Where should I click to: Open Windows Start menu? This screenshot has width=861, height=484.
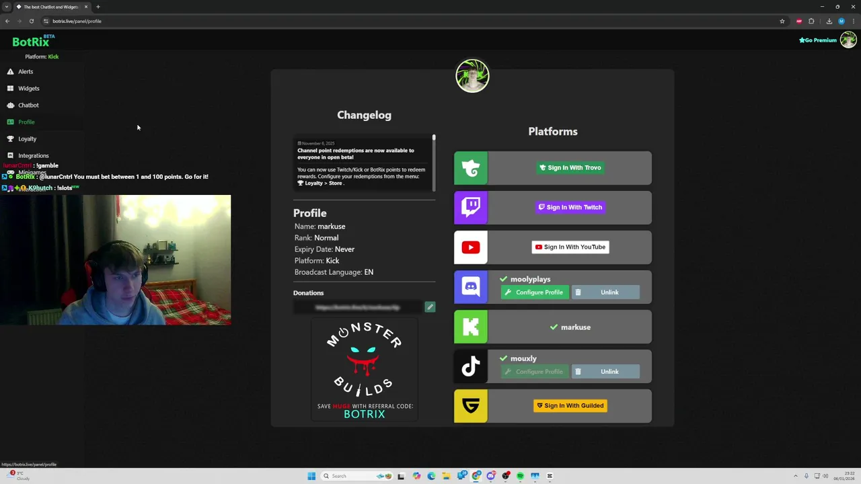click(x=311, y=476)
